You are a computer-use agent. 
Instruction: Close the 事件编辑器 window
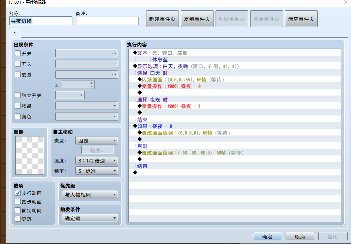(345, 2)
